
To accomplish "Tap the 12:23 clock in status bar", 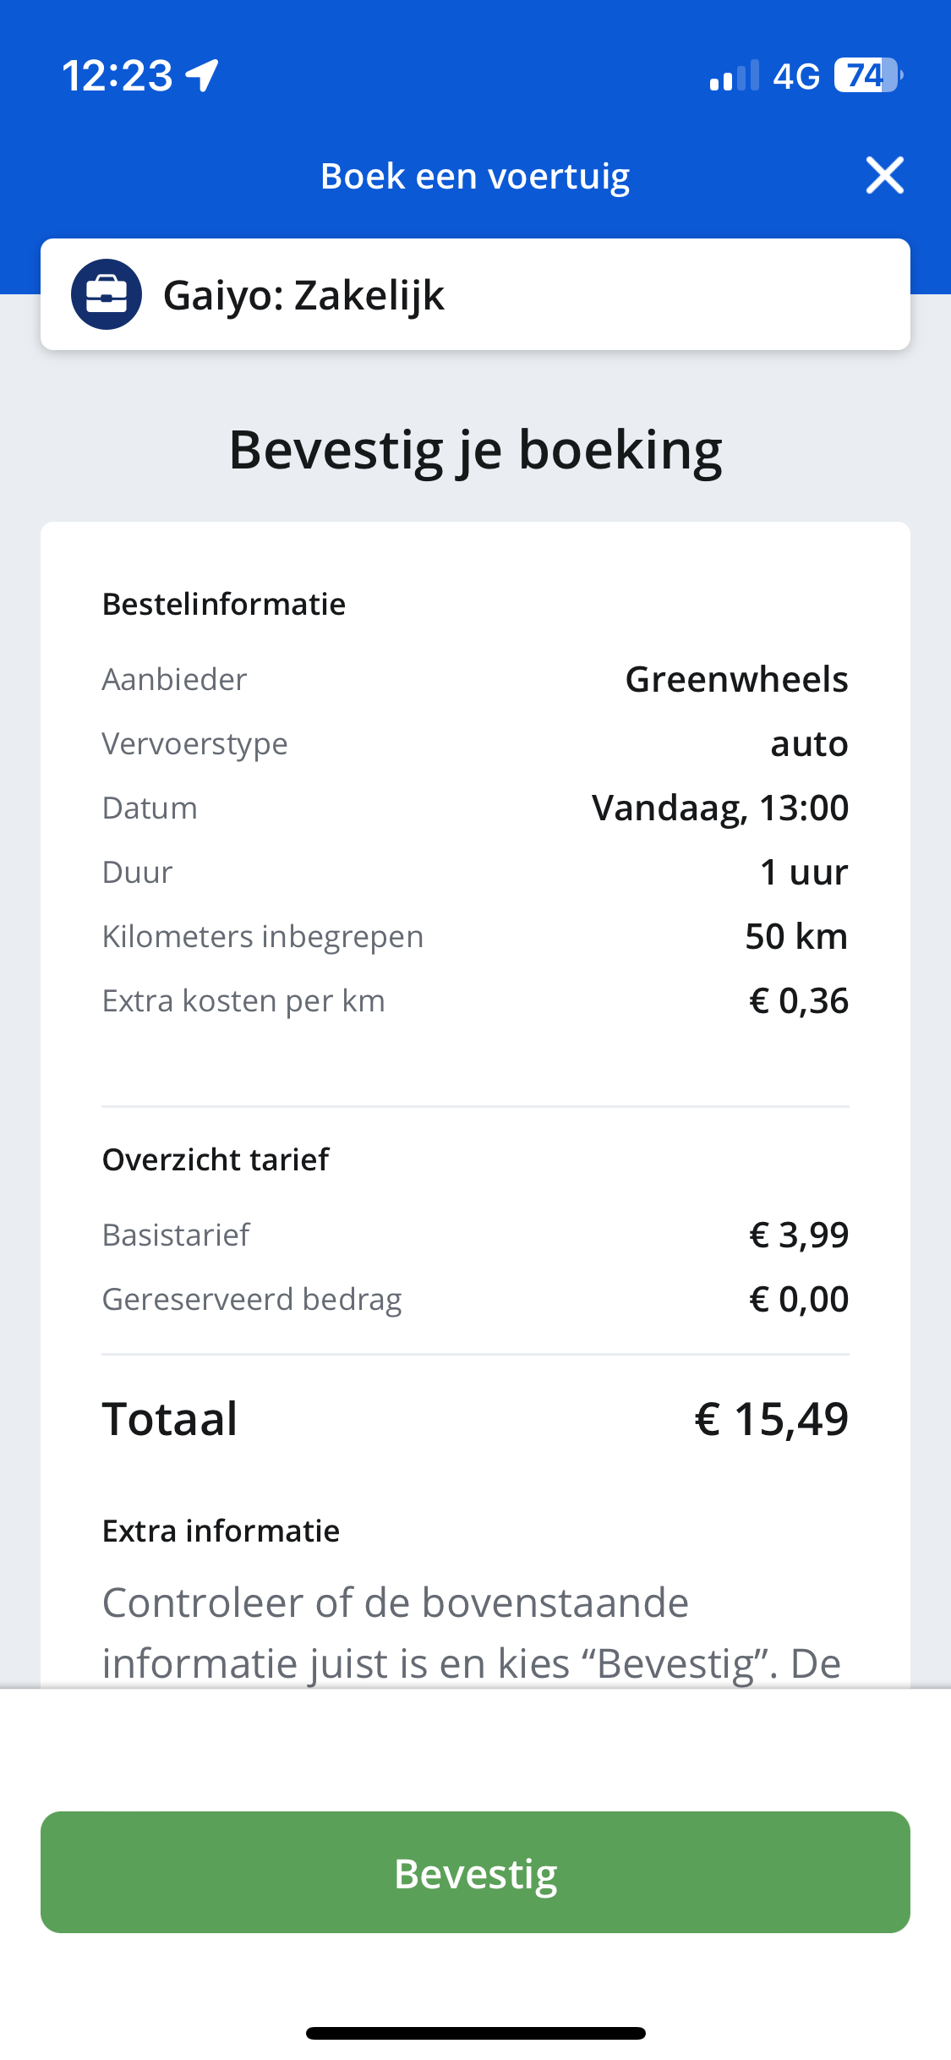I will 118,75.
